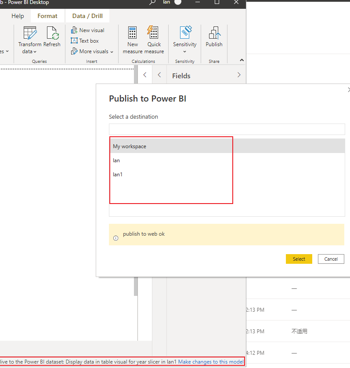Select My workspace as destination

click(227, 146)
